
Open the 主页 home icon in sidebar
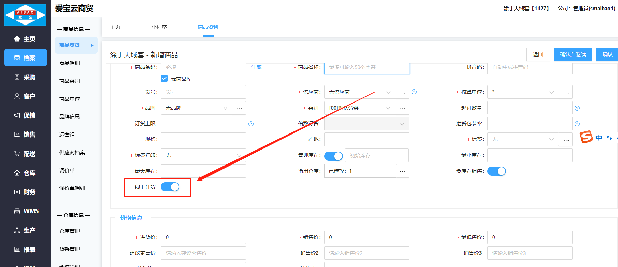pyautogui.click(x=17, y=39)
